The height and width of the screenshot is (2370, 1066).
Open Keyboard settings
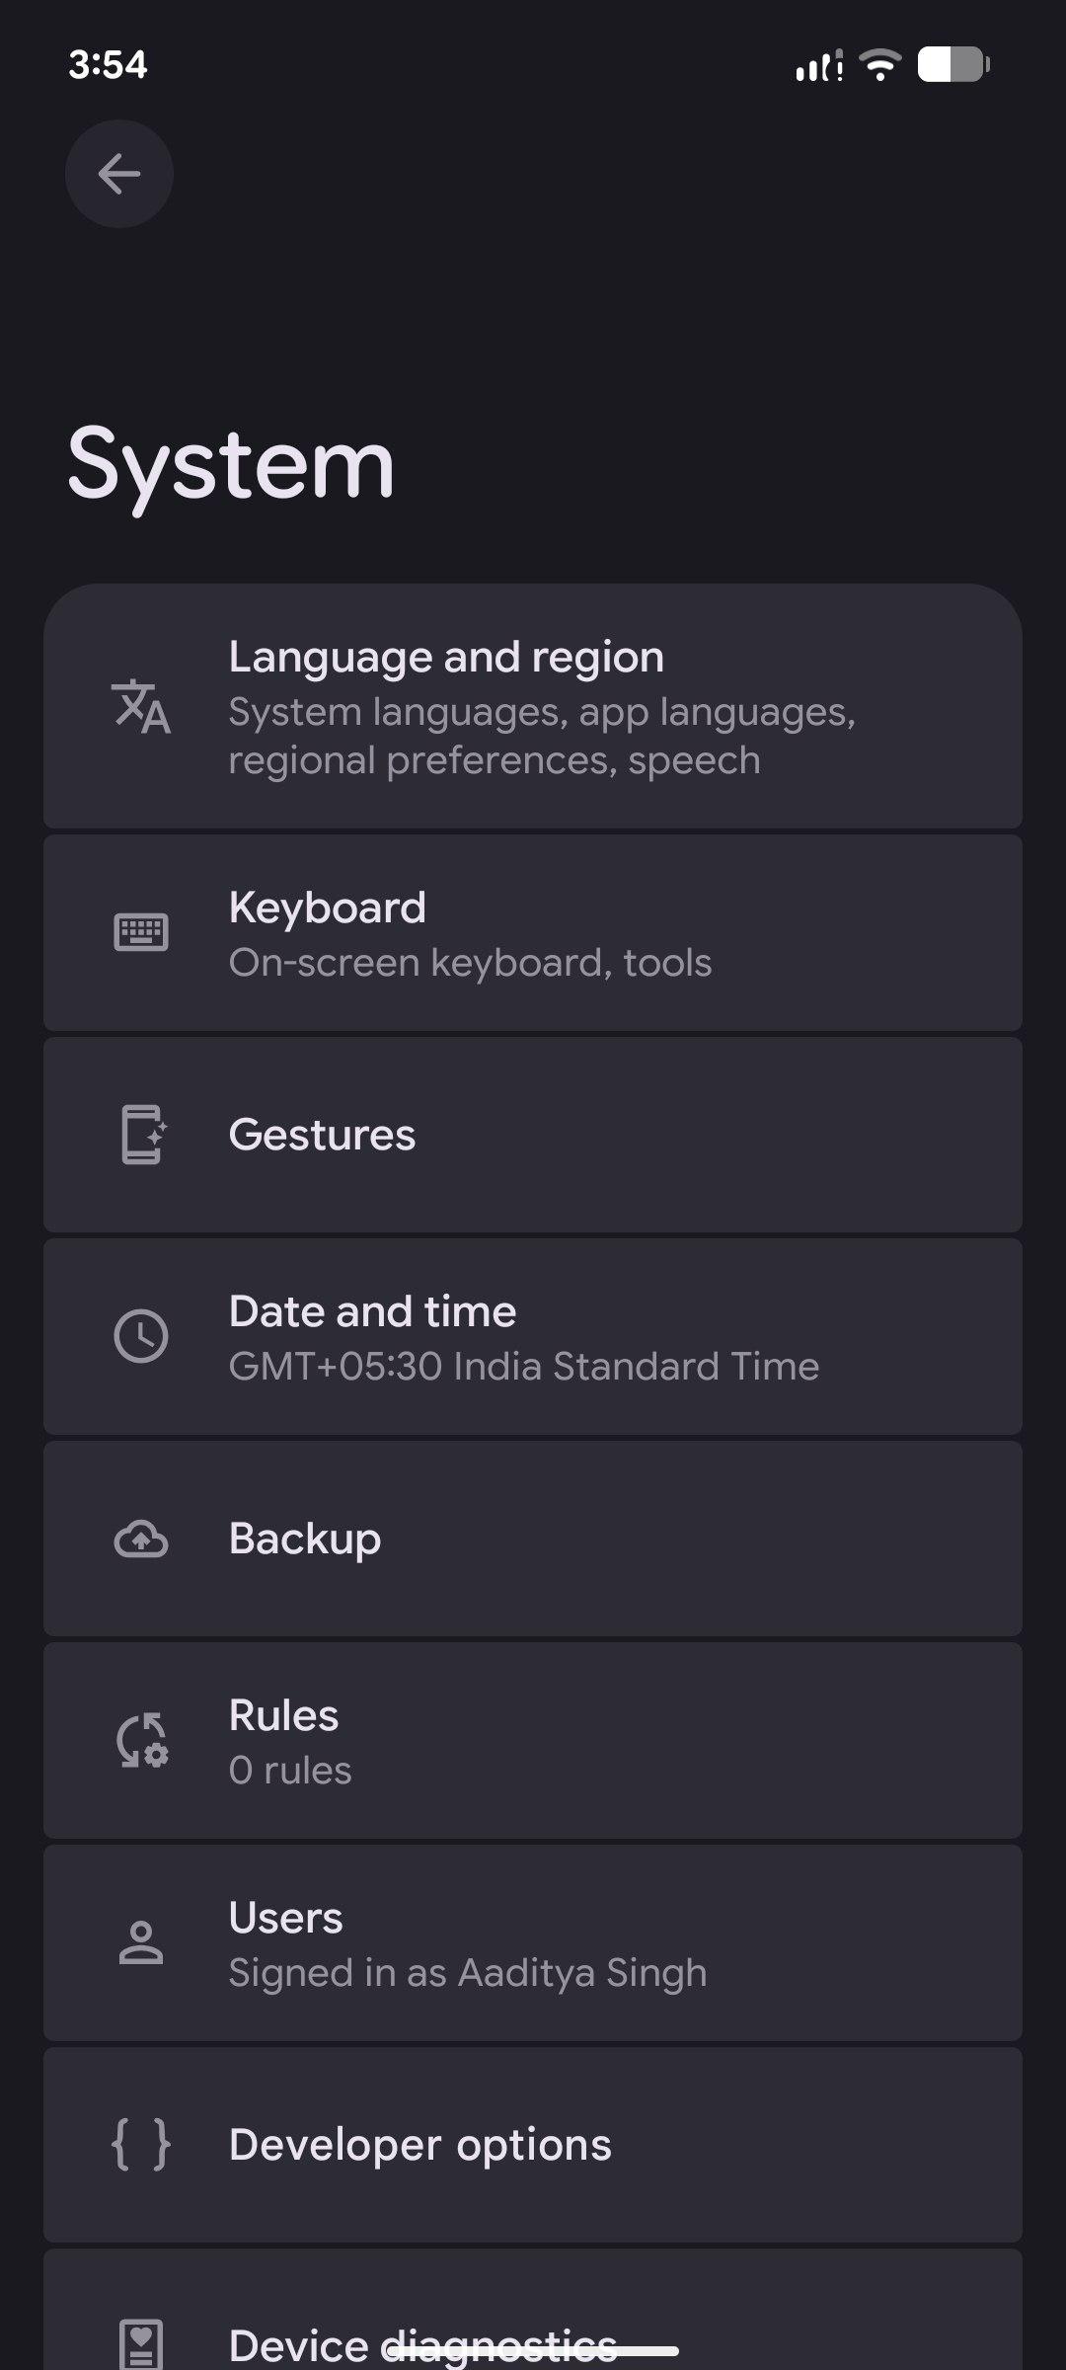[x=328, y=908]
